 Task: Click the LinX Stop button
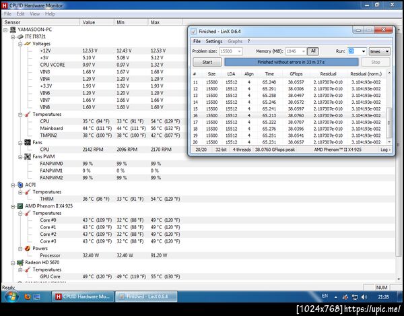point(376,62)
